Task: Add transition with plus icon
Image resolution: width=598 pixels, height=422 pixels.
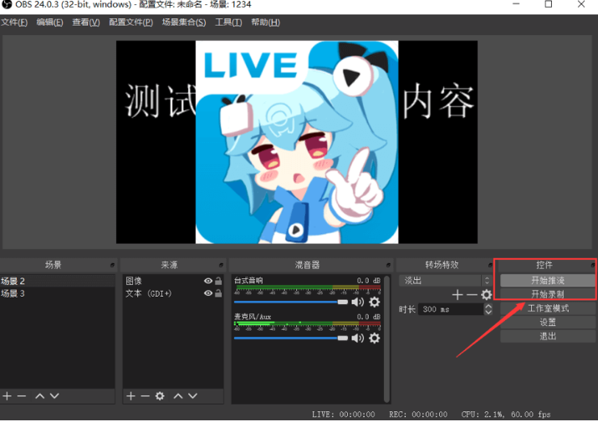Action: coord(457,295)
